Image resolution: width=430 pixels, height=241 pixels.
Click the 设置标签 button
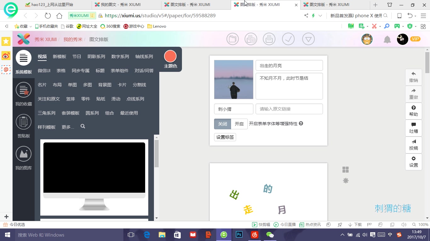coord(225,137)
